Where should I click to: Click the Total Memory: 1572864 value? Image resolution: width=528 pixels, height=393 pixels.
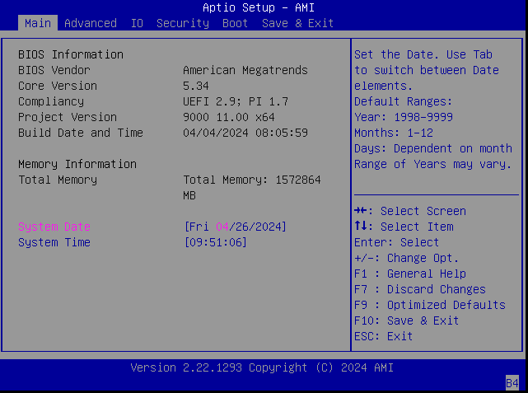coord(252,180)
